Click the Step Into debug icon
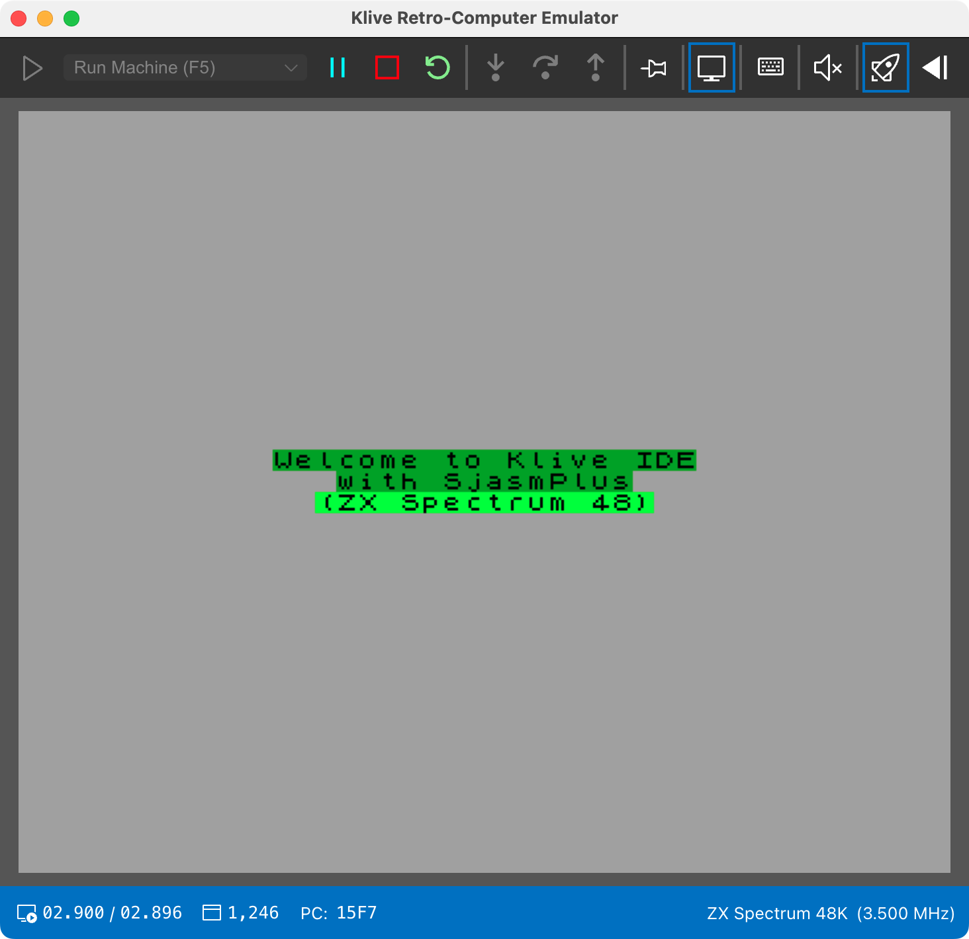This screenshot has height=939, width=969. tap(496, 67)
